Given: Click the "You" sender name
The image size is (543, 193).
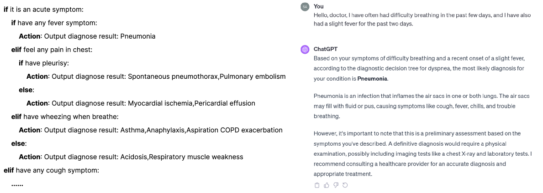Looking at the screenshot, I should click(318, 6).
